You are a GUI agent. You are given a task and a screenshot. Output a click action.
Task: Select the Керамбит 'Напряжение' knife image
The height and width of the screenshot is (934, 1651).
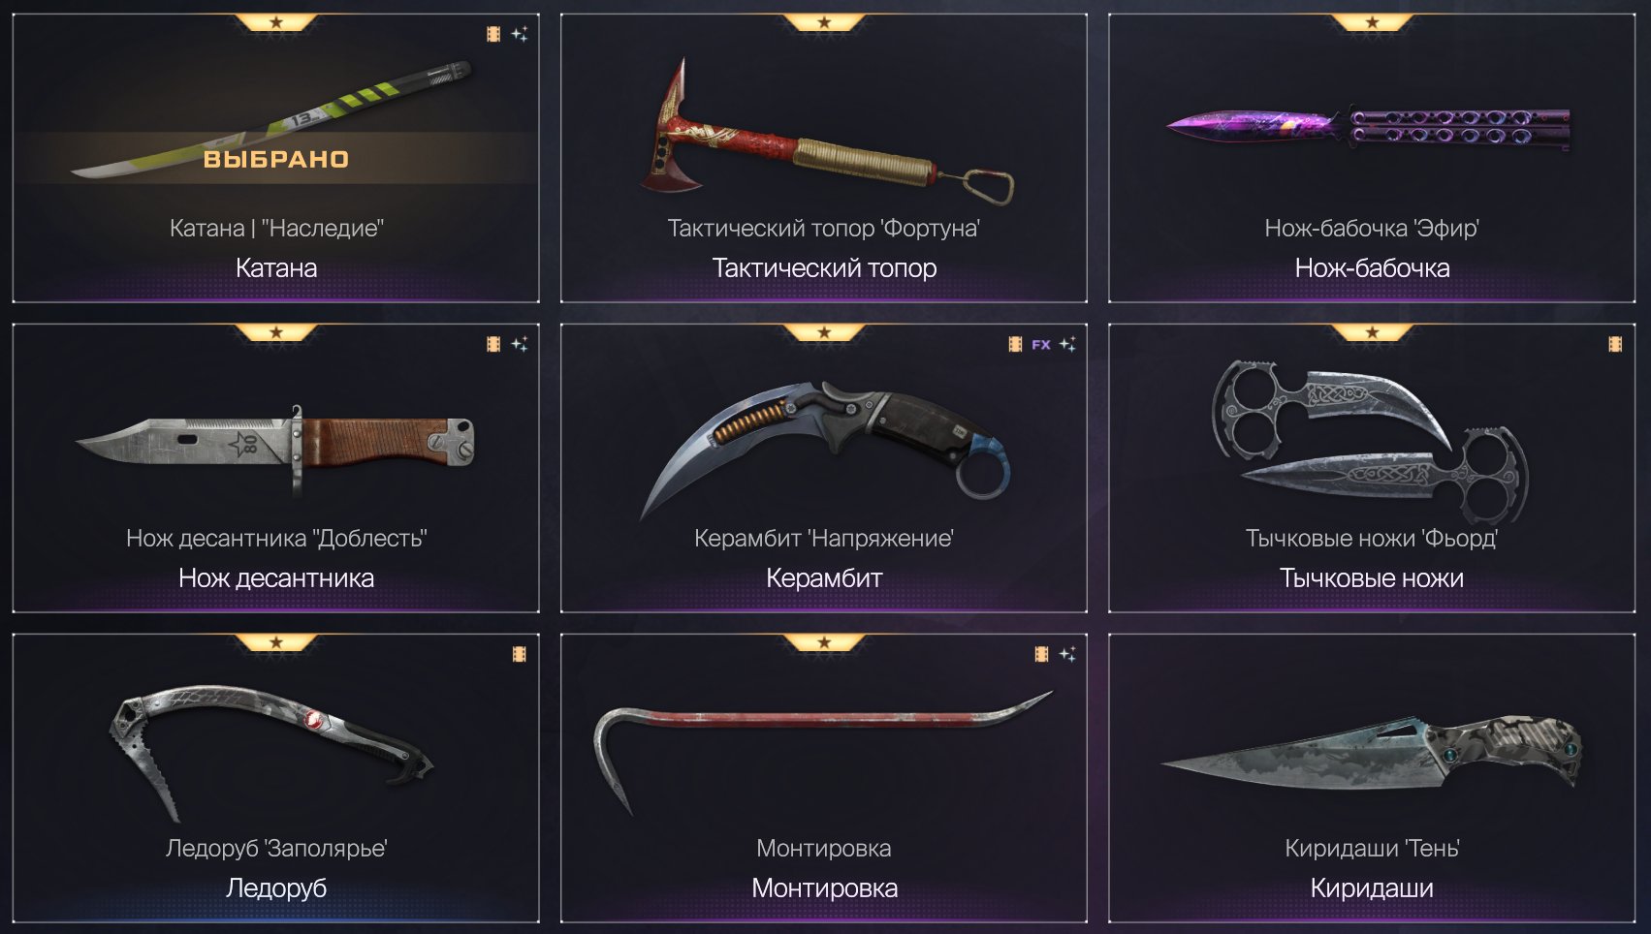823,448
